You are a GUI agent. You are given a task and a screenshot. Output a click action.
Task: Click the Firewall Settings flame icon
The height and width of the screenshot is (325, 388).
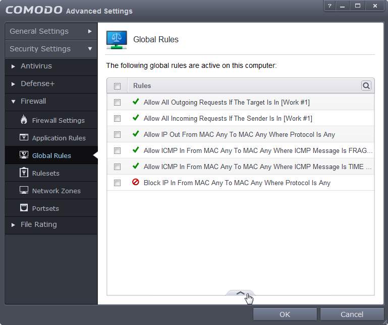(24, 120)
